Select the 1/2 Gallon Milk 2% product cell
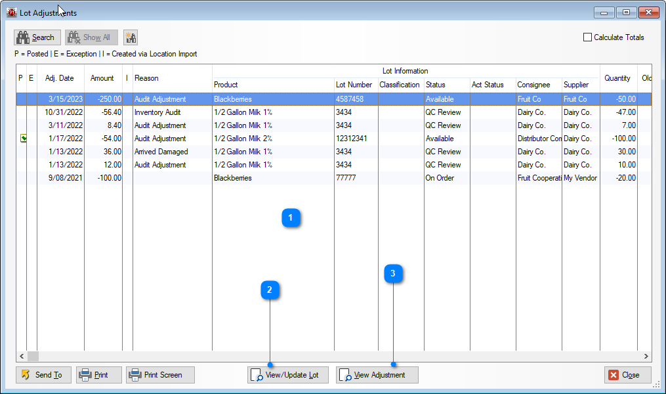This screenshot has width=666, height=394. click(273, 138)
